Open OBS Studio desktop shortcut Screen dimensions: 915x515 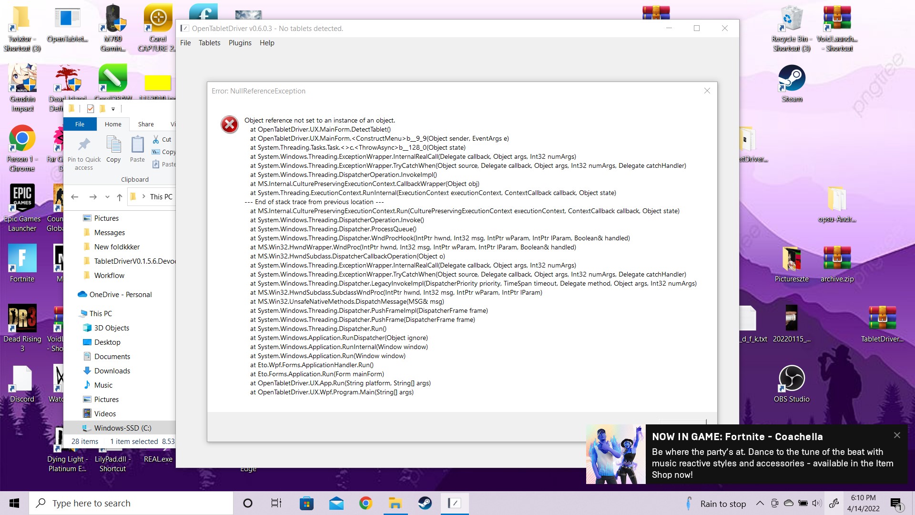tap(792, 384)
